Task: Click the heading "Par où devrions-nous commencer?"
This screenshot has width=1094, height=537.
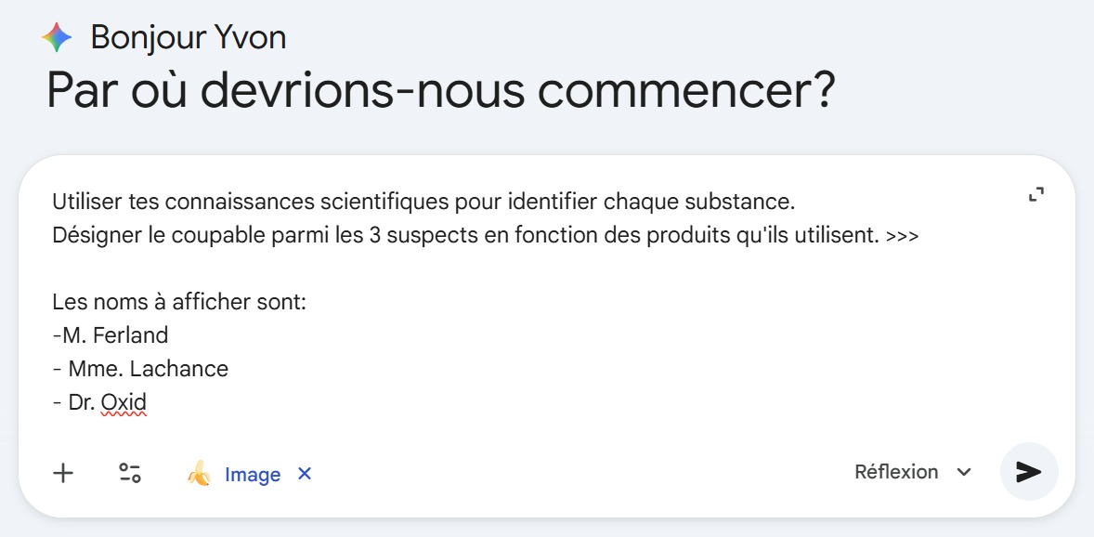Action: tap(440, 90)
